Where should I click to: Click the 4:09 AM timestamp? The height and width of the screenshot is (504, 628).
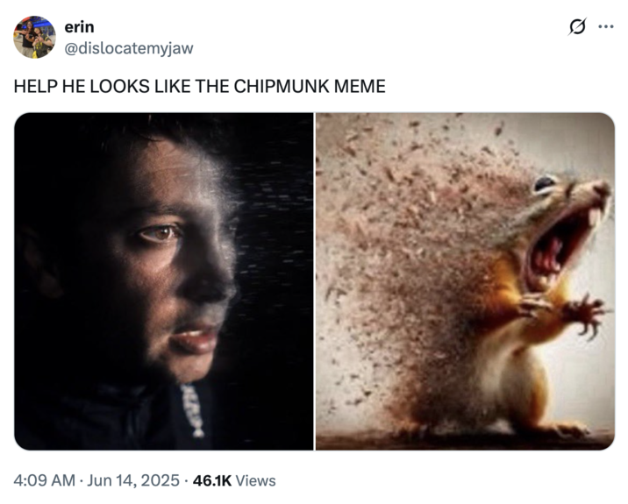coord(44,480)
